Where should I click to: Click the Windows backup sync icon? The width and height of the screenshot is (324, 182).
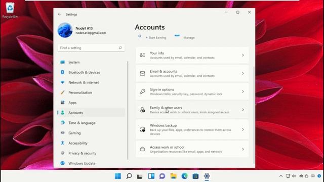[x=142, y=129]
